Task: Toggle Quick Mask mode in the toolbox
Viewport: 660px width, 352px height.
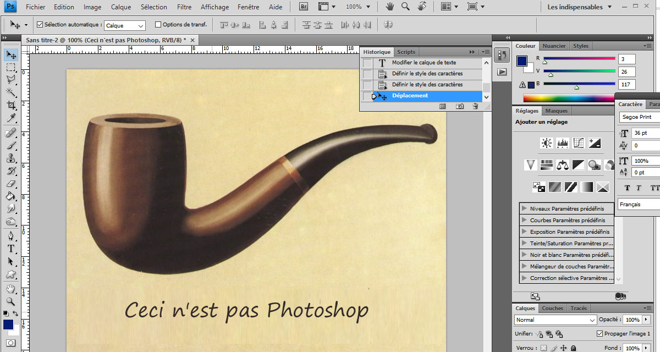Action: [x=11, y=343]
